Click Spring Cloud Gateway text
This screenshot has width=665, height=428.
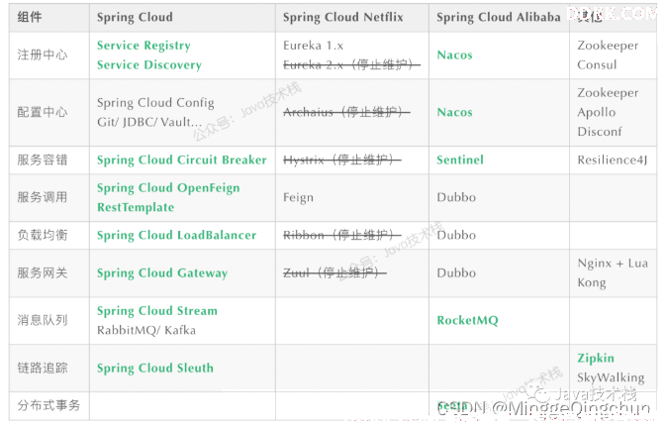(x=162, y=273)
